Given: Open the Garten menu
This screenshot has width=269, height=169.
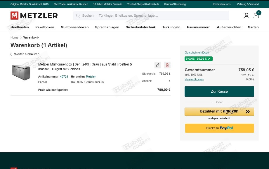Looking at the screenshot, I should [x=253, y=27].
